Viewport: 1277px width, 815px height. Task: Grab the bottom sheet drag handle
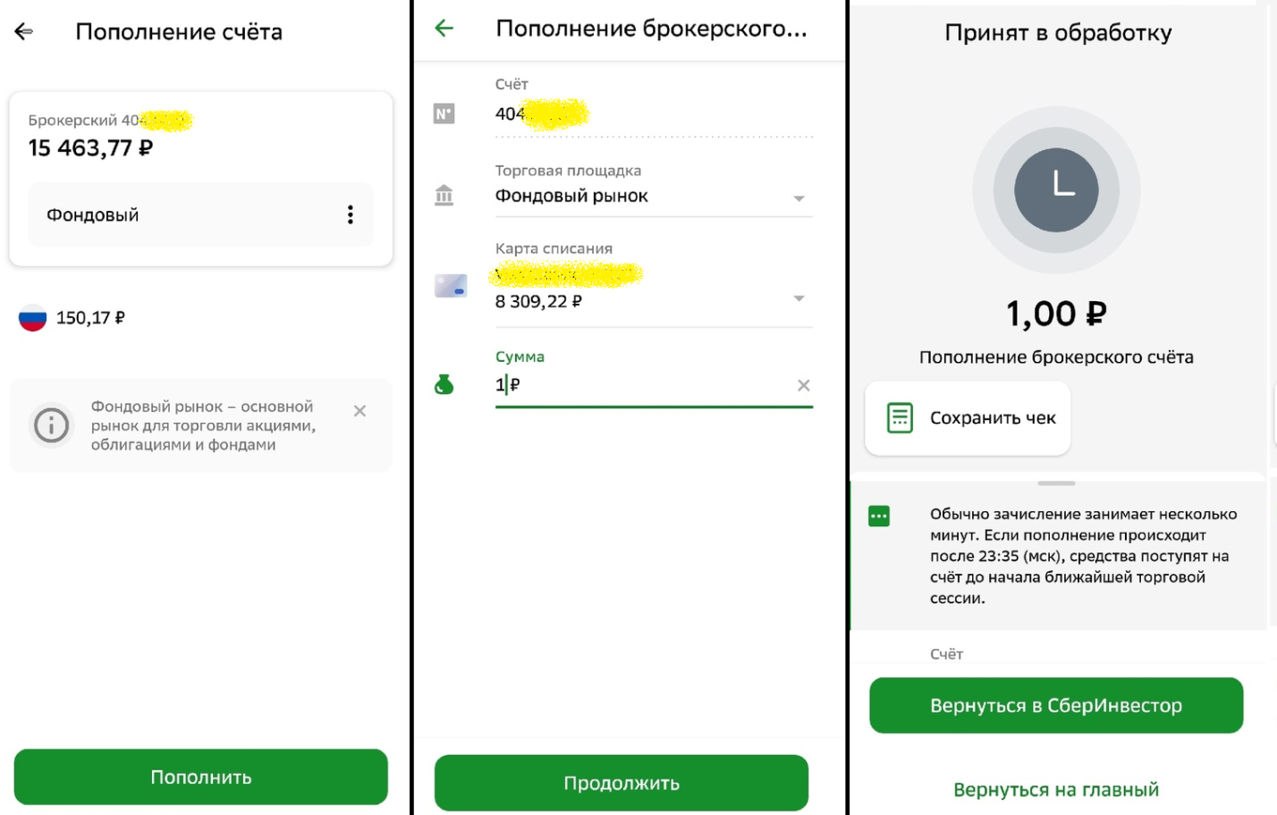tap(1056, 483)
